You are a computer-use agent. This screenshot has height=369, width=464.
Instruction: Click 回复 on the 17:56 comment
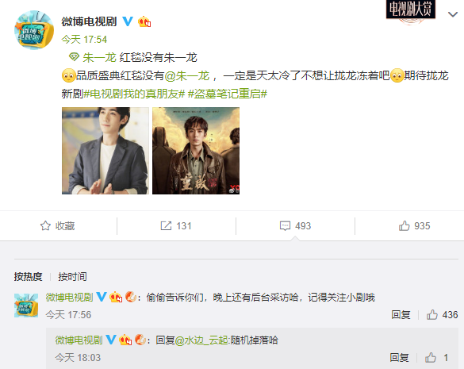401,314
